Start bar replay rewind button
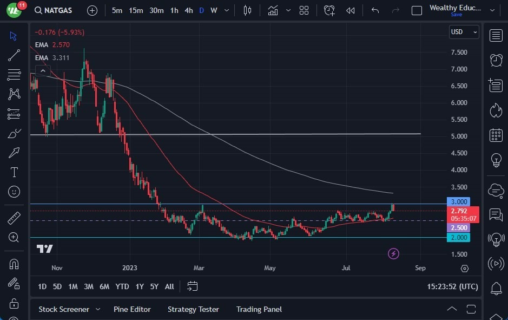 click(x=350, y=10)
